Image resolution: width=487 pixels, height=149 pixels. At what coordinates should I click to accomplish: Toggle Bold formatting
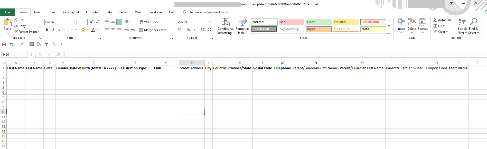coord(47,30)
